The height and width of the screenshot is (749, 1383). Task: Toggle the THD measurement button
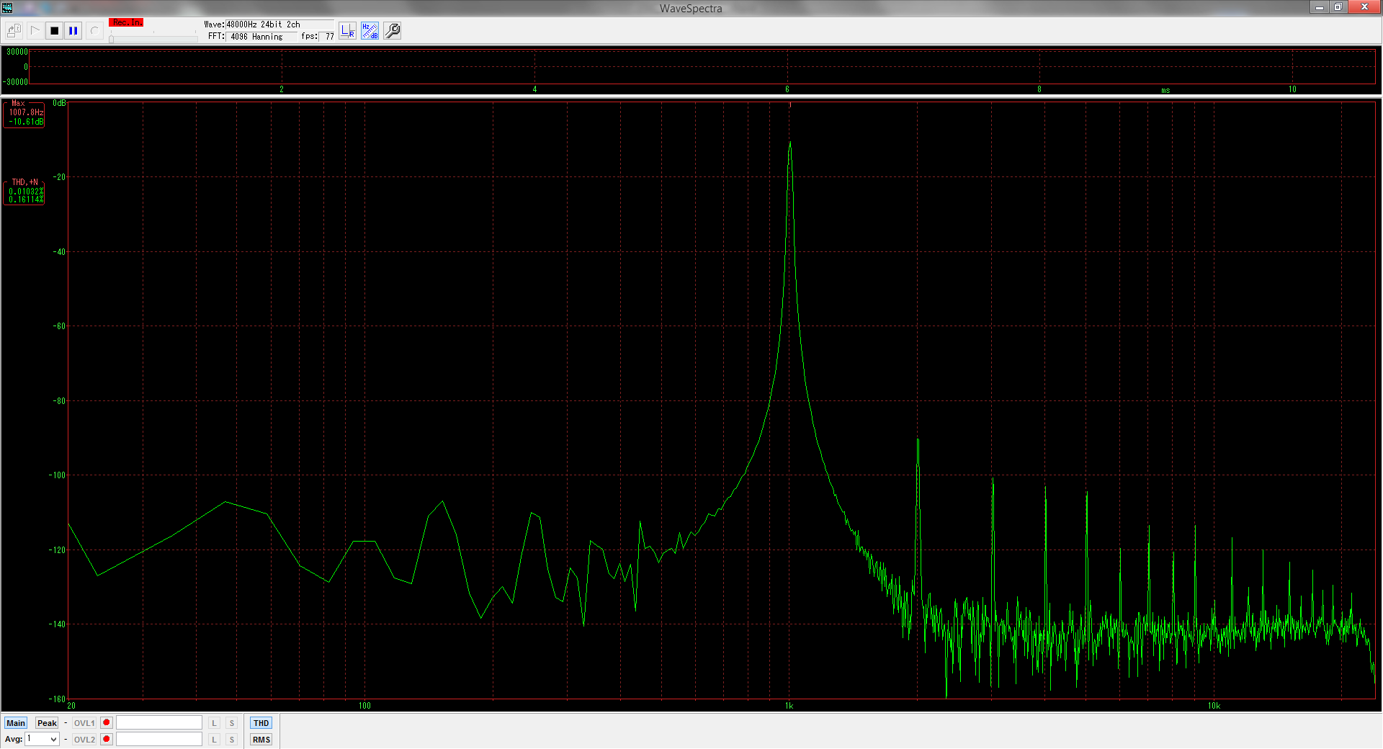[261, 723]
